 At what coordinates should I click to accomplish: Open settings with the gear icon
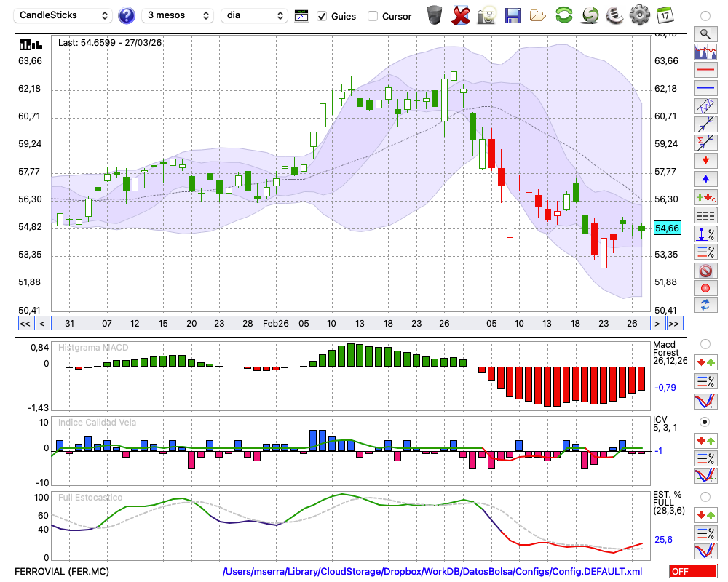click(639, 15)
